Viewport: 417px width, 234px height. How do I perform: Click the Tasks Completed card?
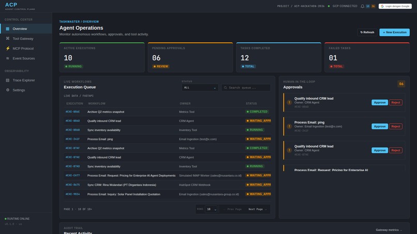(x=279, y=57)
